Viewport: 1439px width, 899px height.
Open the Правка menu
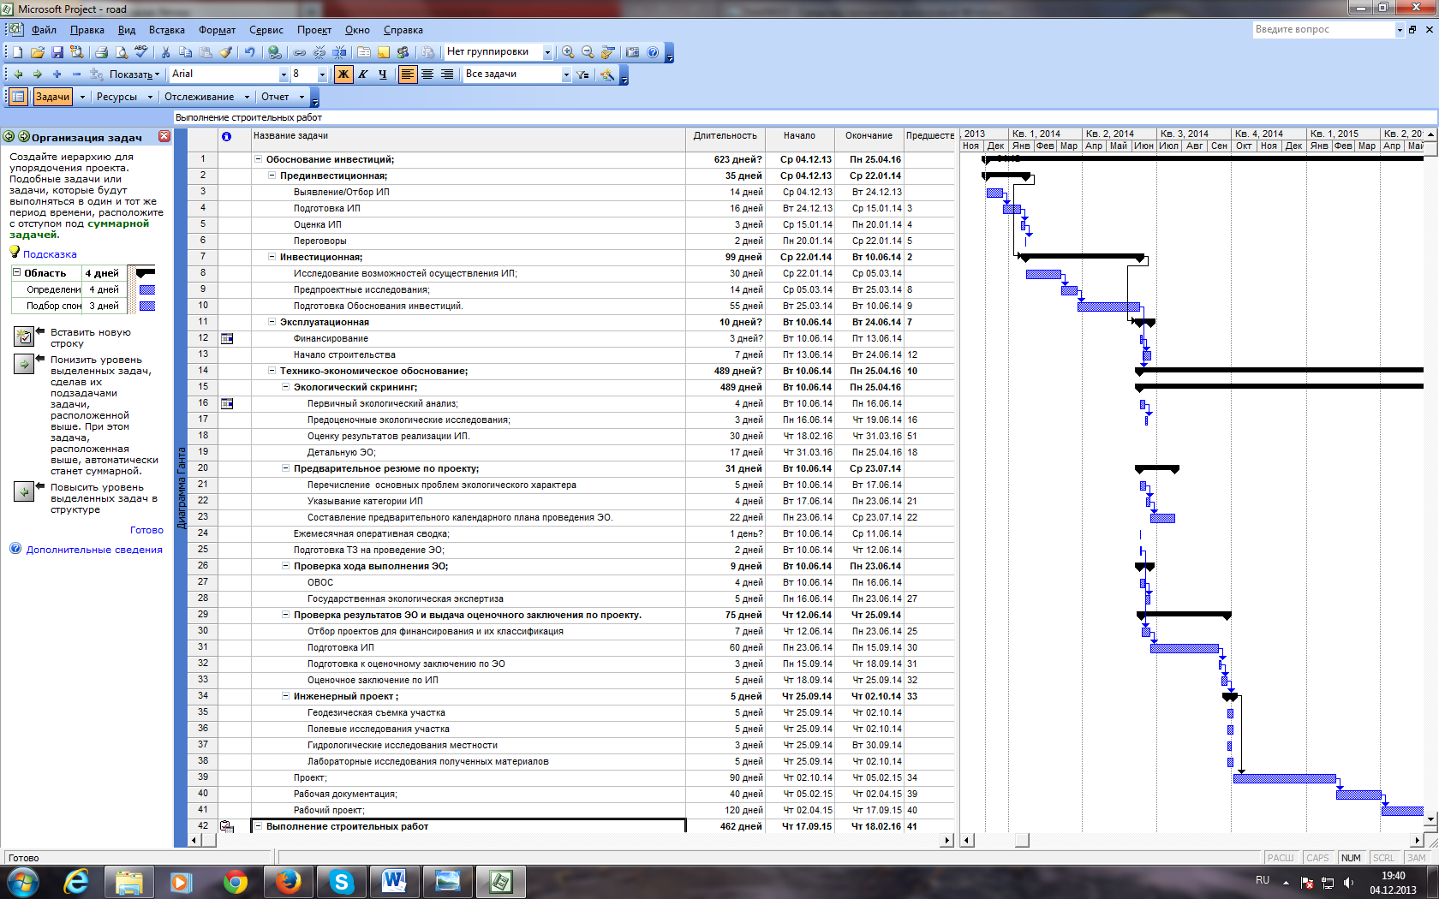87,30
